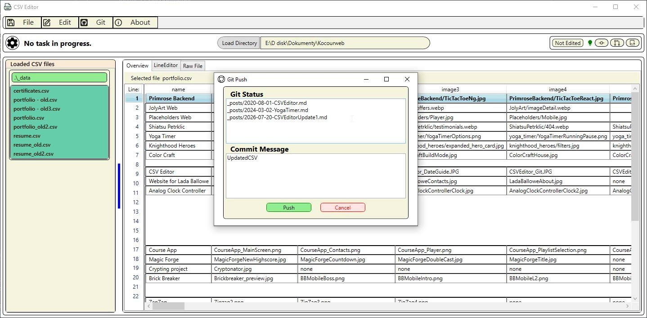Switch to the Overview tab
647x318 pixels.
pos(137,66)
